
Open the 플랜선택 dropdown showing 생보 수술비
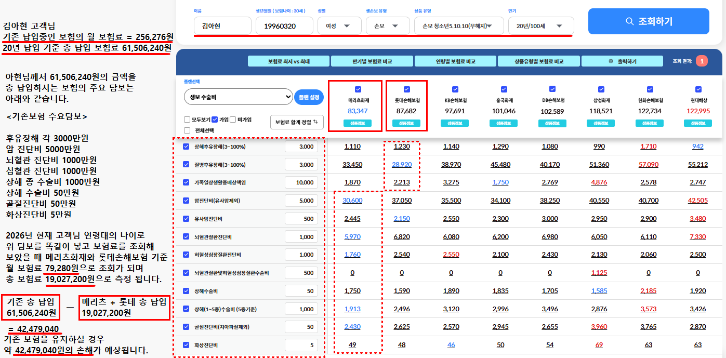tap(239, 97)
